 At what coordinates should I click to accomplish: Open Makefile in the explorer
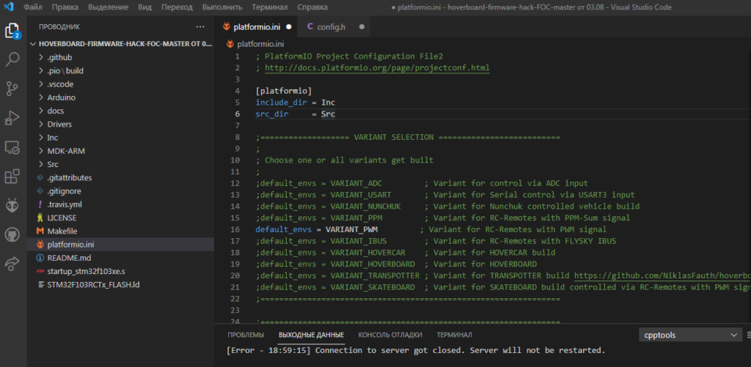point(62,231)
